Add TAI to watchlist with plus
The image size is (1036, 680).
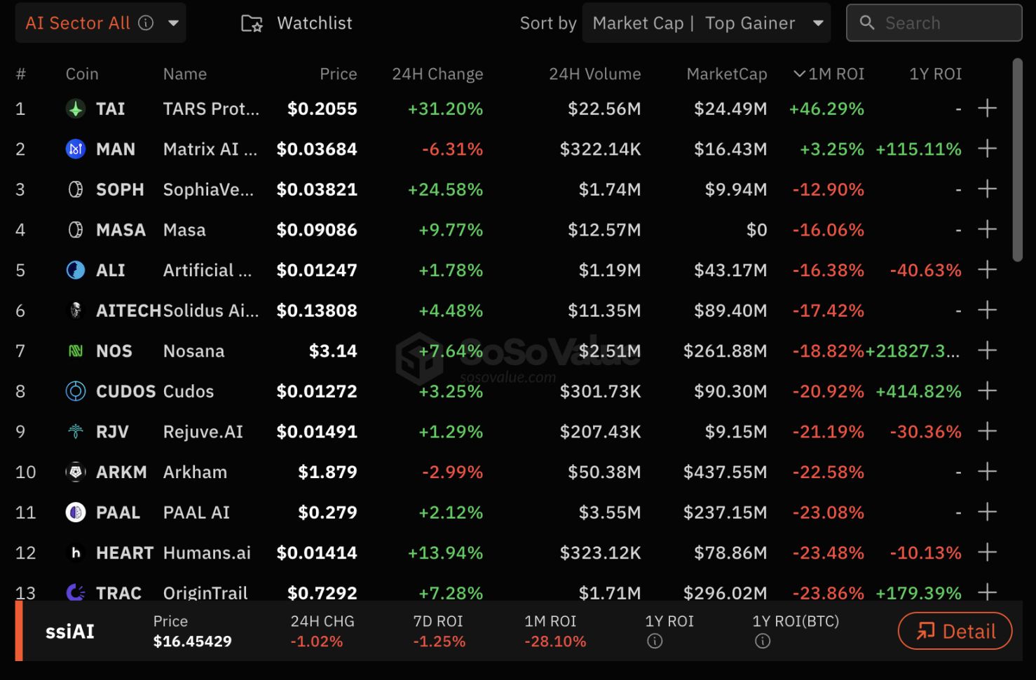pos(987,109)
